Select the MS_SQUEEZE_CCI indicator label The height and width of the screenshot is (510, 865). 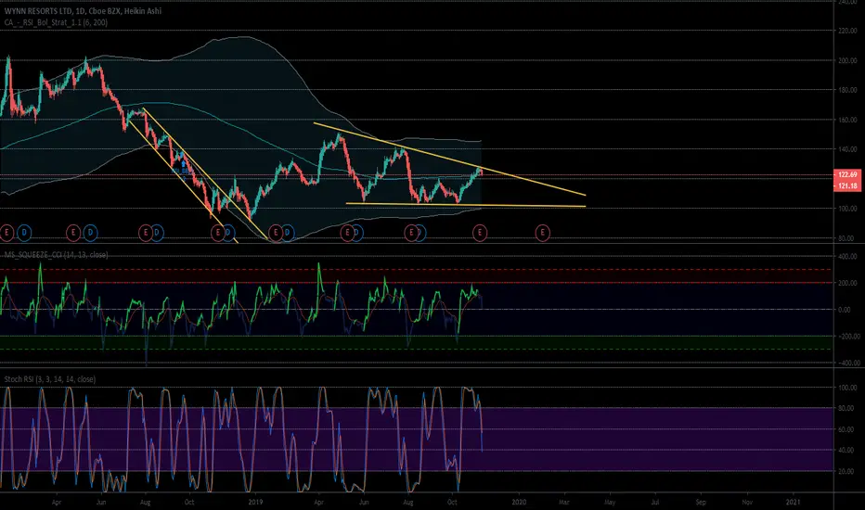pyautogui.click(x=56, y=255)
